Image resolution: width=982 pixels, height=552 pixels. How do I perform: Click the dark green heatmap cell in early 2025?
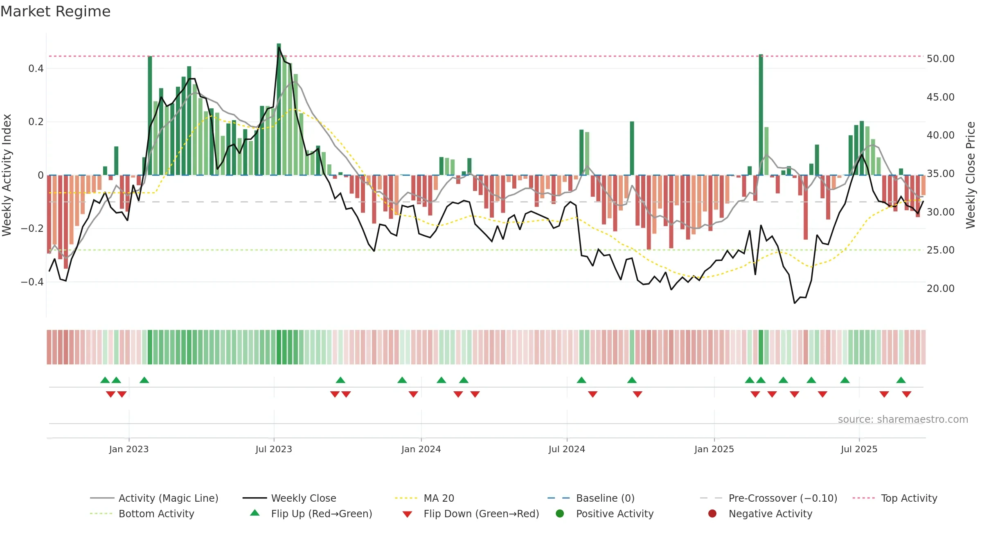(x=761, y=347)
